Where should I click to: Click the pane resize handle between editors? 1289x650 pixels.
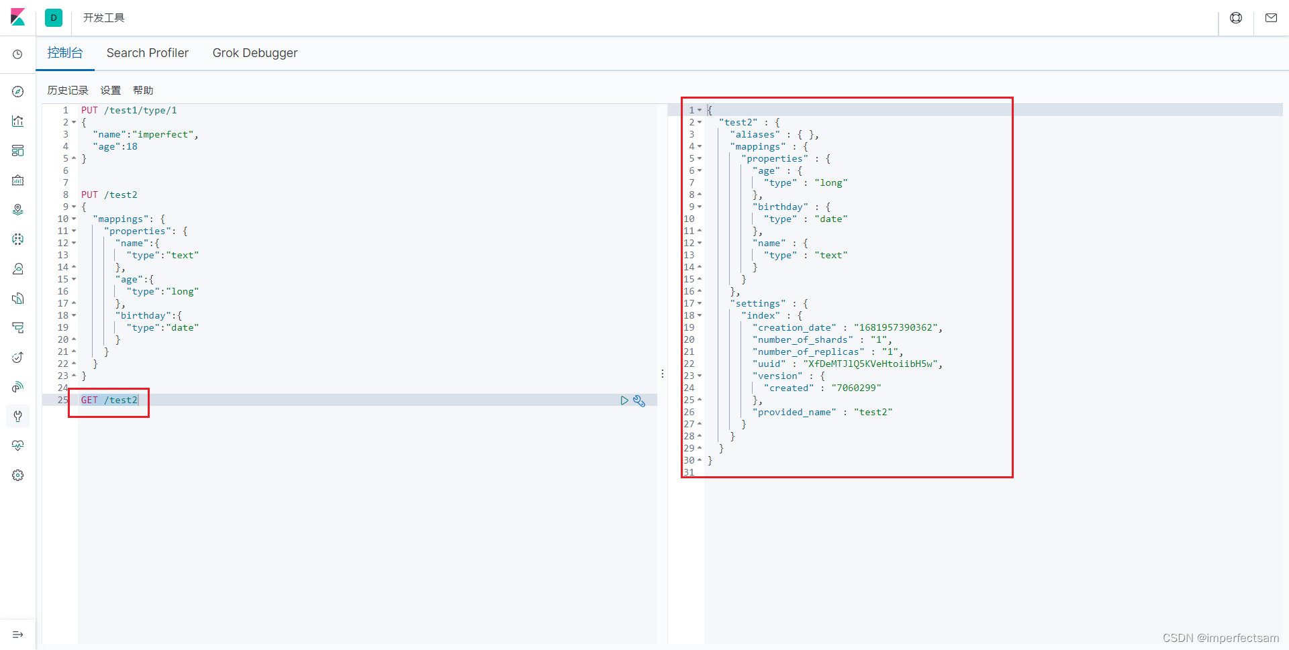click(663, 374)
